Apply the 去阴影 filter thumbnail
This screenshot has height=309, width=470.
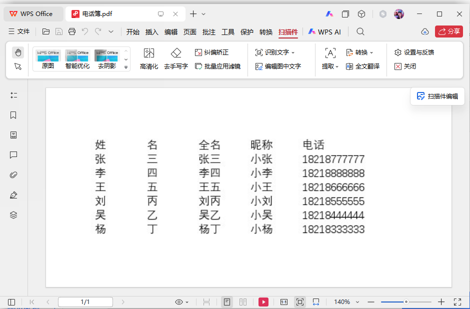pos(106,59)
